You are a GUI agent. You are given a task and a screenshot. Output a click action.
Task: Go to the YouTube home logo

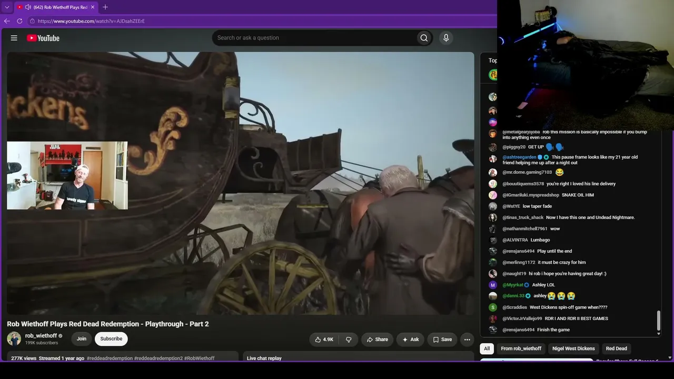coord(43,38)
